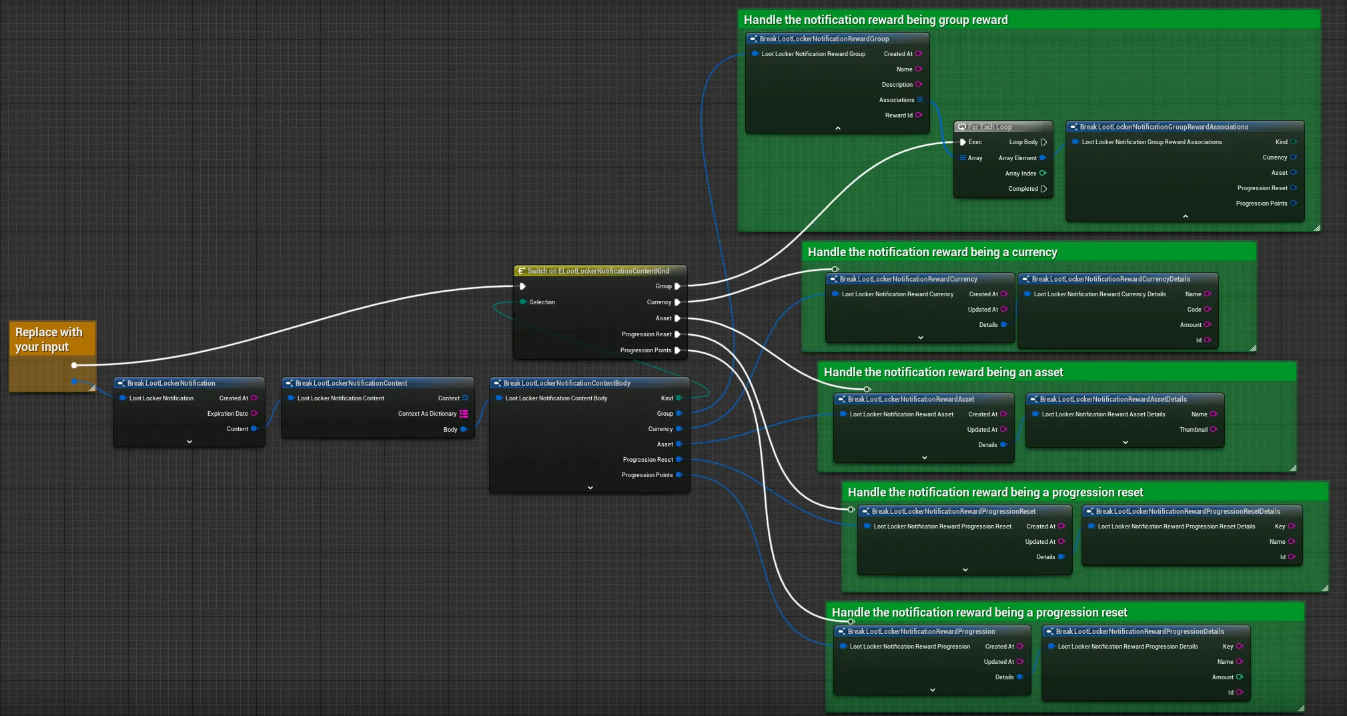This screenshot has width=1347, height=716.
Task: Click the Body output pin on NotificationContent node
Action: coord(464,429)
